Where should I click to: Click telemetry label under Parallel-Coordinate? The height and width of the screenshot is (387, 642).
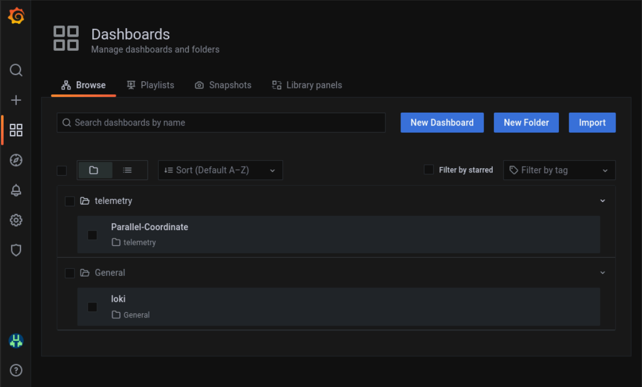(140, 243)
